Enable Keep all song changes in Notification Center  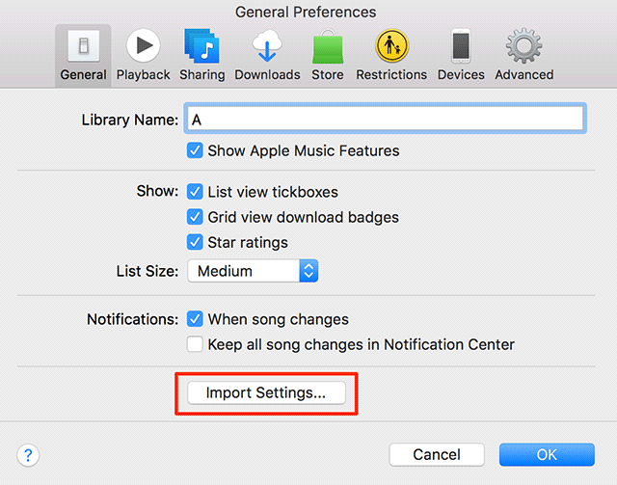click(196, 344)
